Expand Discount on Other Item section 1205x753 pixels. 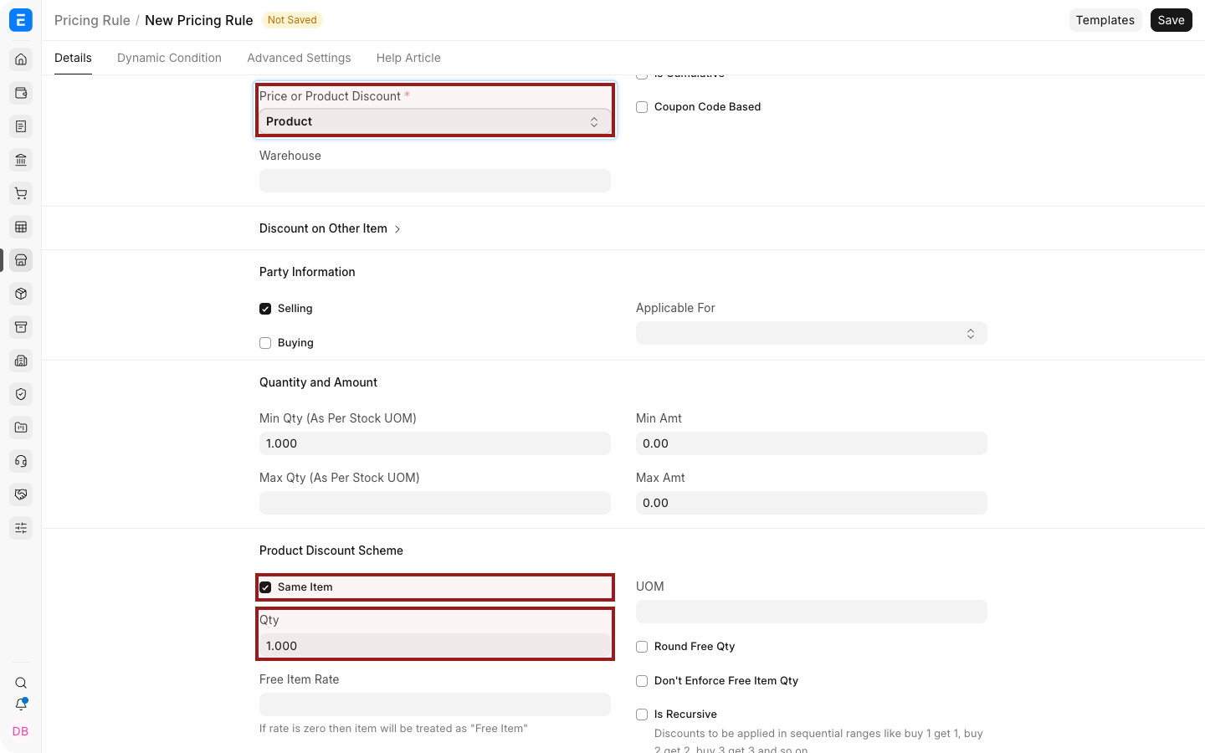330,228
